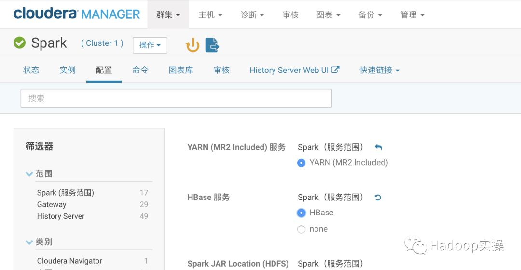Click the Spark JAR Location (HDFS) label
The image size is (521, 270).
click(238, 264)
